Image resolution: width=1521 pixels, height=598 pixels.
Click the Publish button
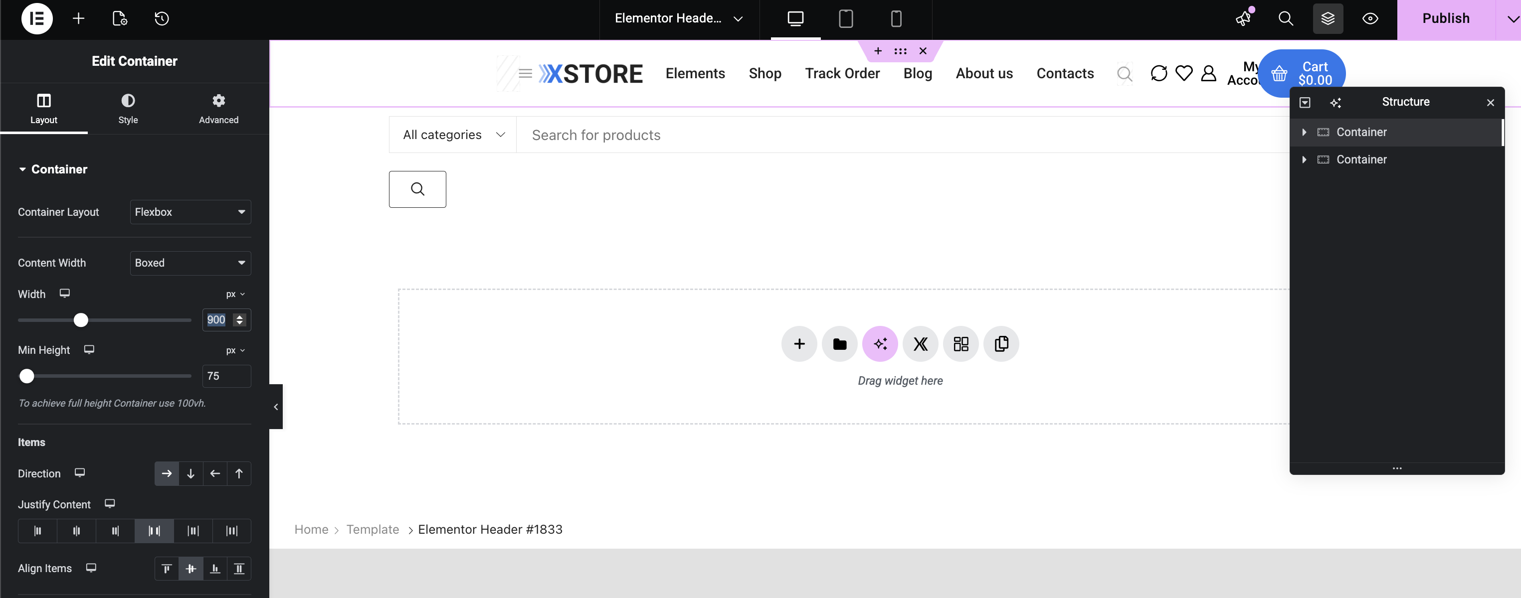click(1445, 18)
